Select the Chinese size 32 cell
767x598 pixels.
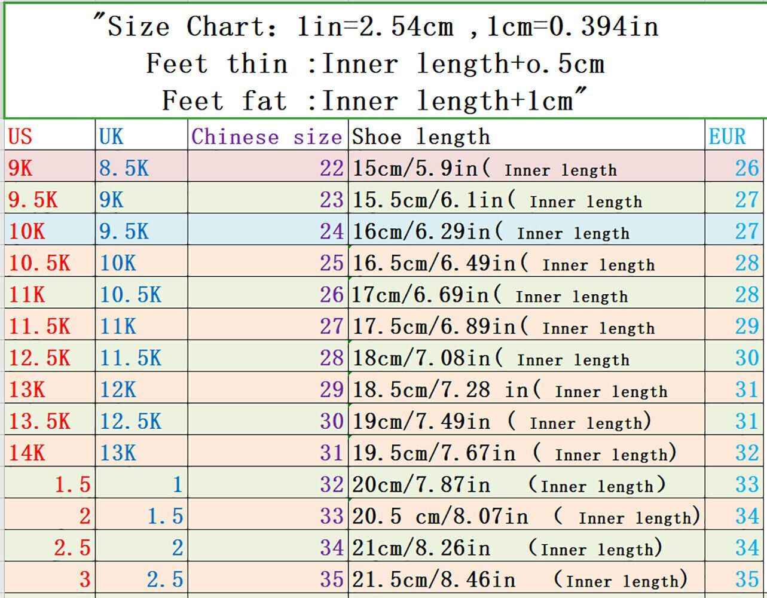tap(267, 484)
